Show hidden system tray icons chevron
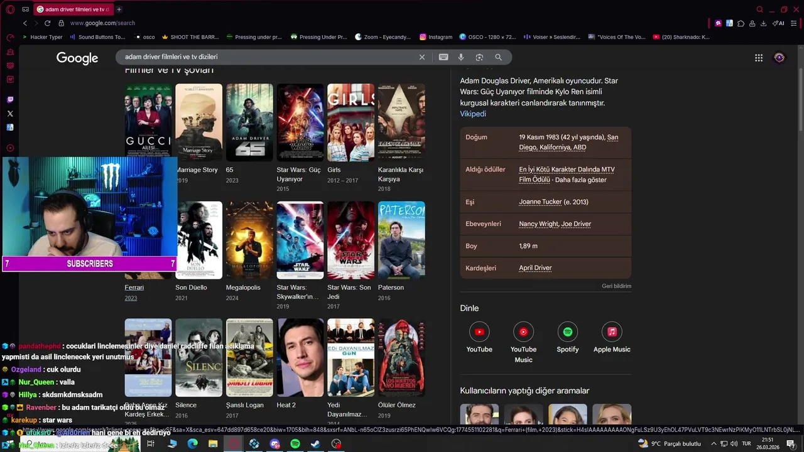Viewport: 804px width, 452px height. click(x=714, y=444)
